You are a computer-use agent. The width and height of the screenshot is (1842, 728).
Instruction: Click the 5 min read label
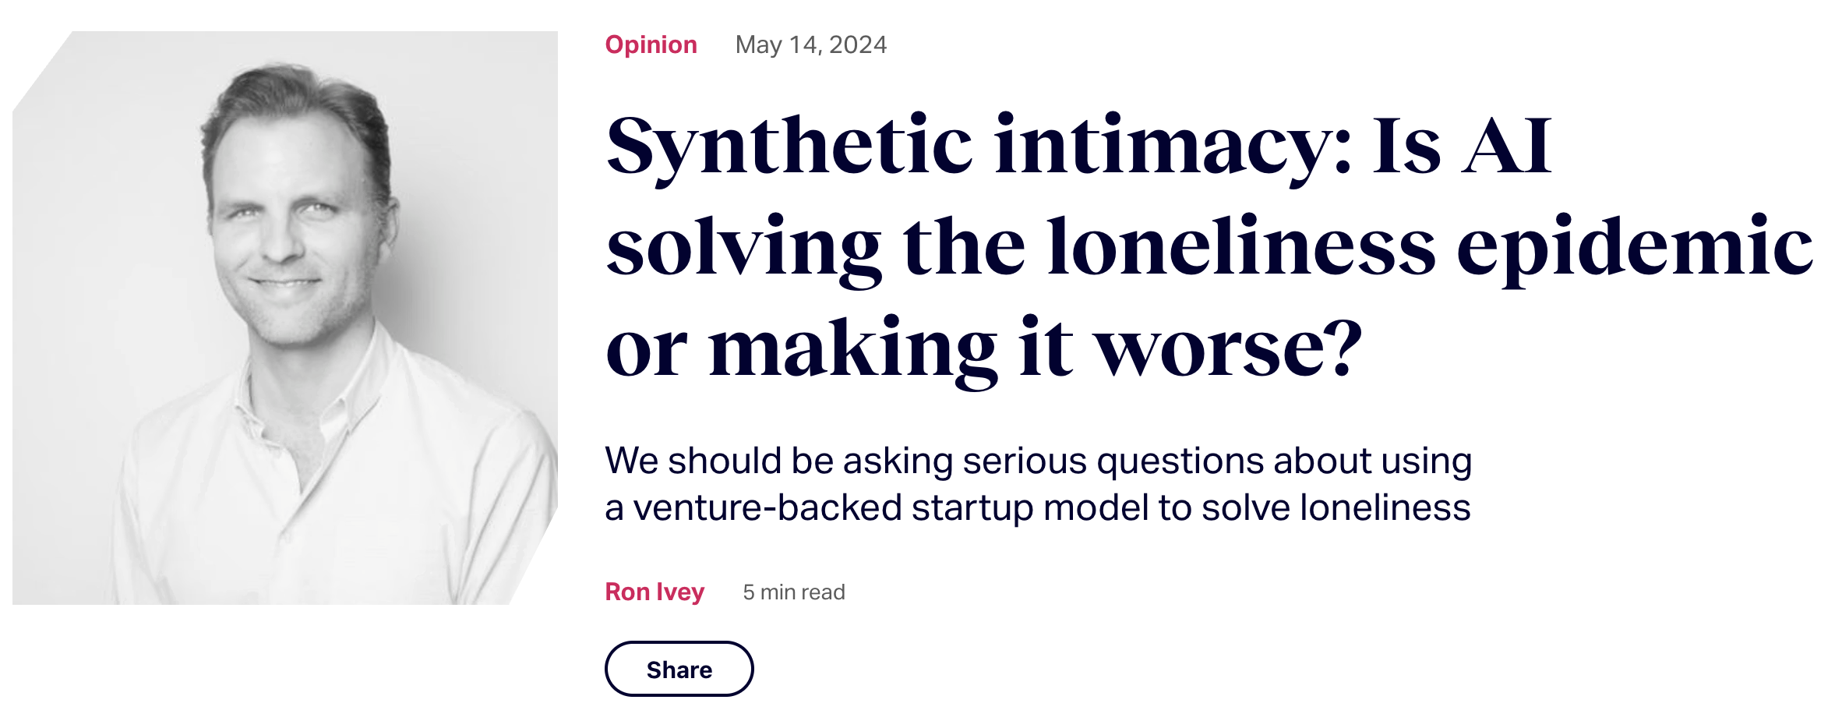(x=794, y=592)
